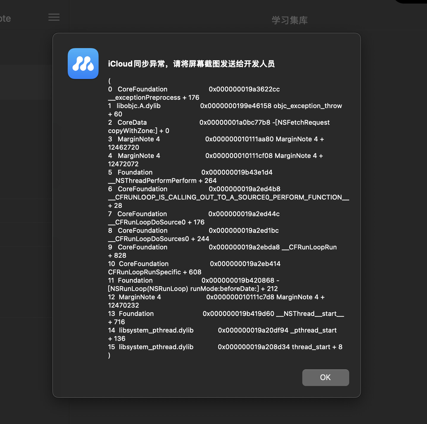
Task: Click the iCloud同步异常 dialog heading
Action: [x=191, y=64]
